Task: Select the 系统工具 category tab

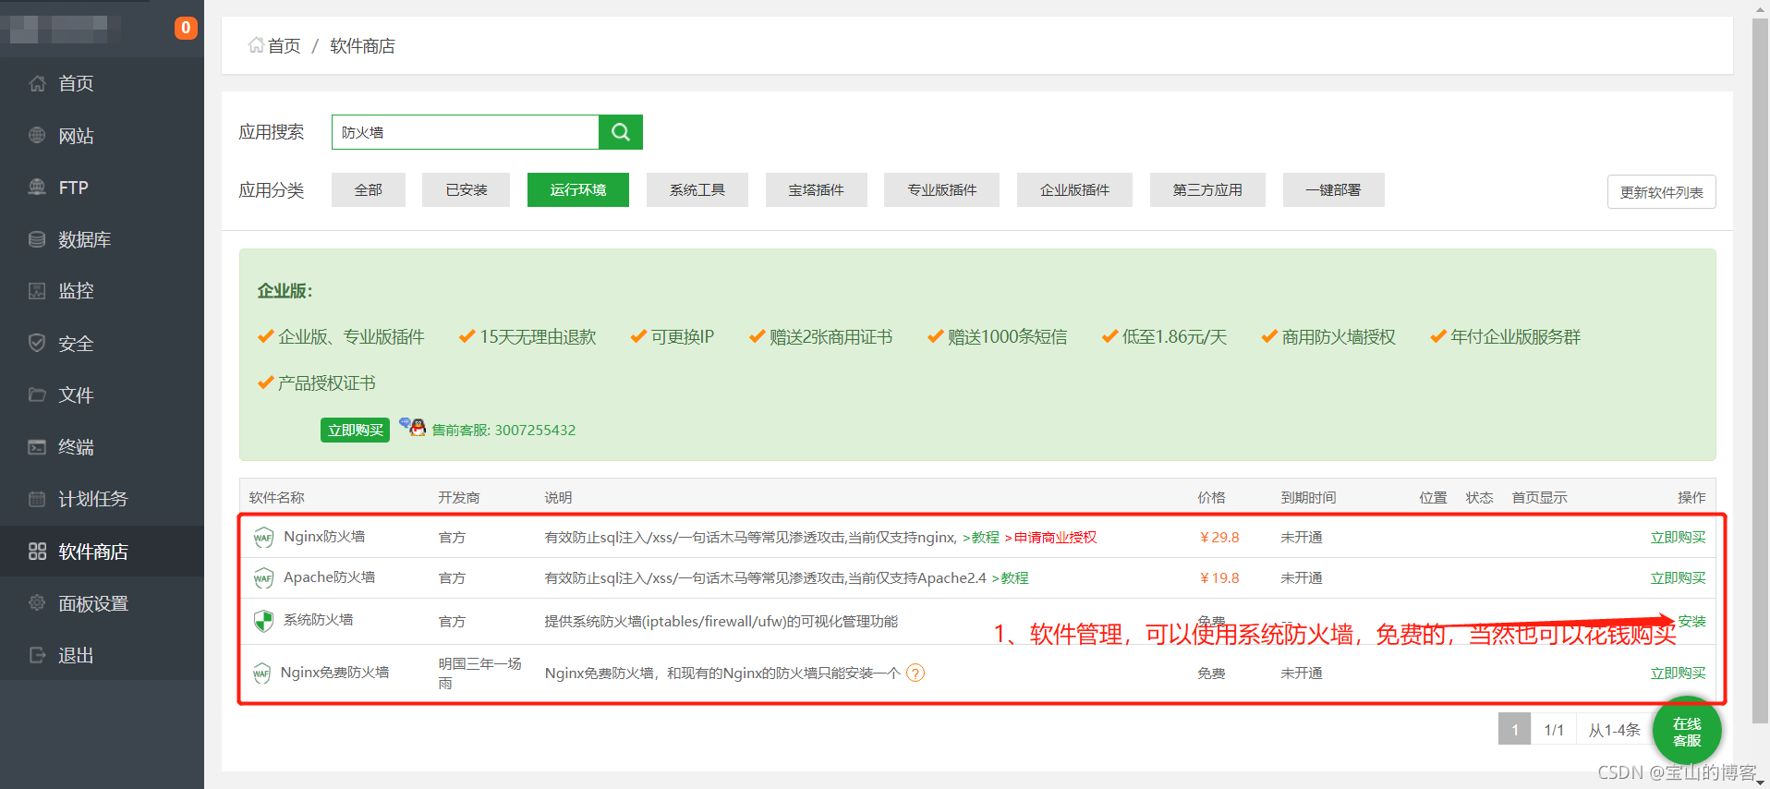Action: point(697,190)
